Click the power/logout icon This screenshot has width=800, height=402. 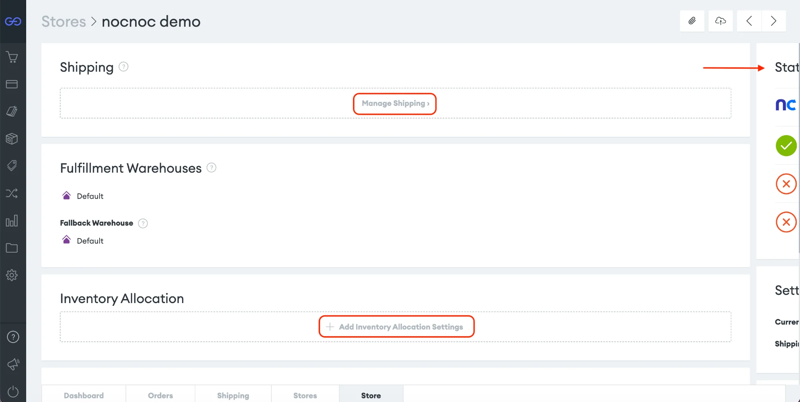coord(13,391)
